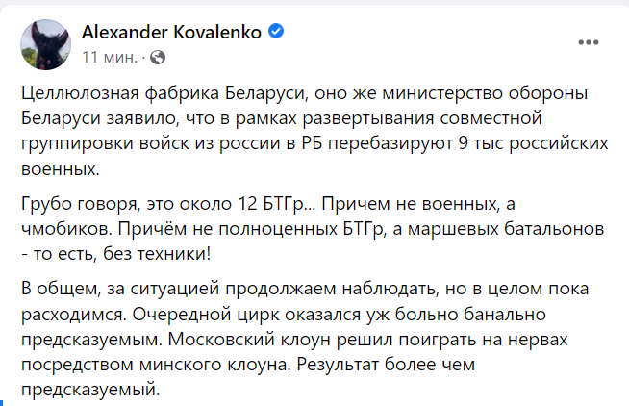The width and height of the screenshot is (629, 406).
Task: Open the post timestamp "11 мин."
Action: coord(110,58)
